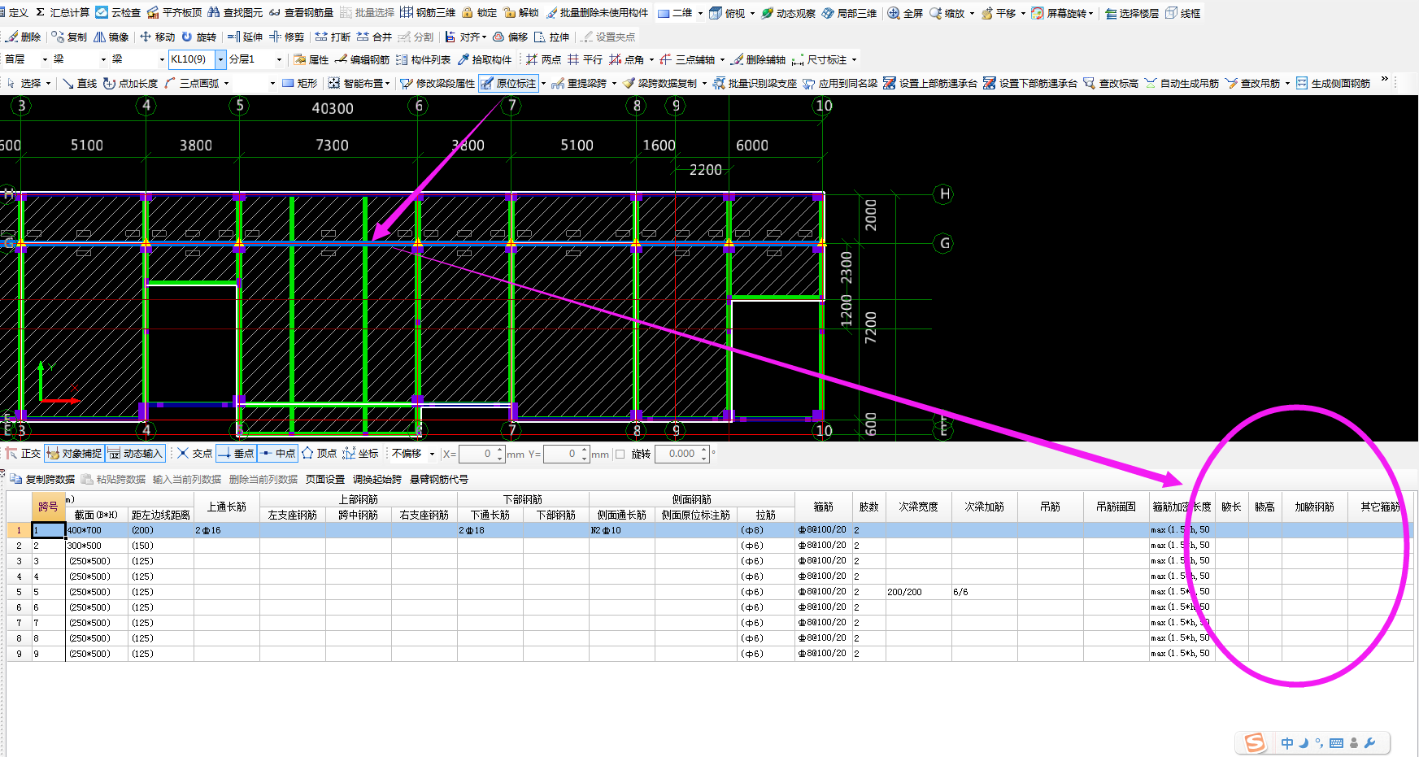Select the 镜像 mirror tool
This screenshot has height=757, width=1419.
coord(111,37)
